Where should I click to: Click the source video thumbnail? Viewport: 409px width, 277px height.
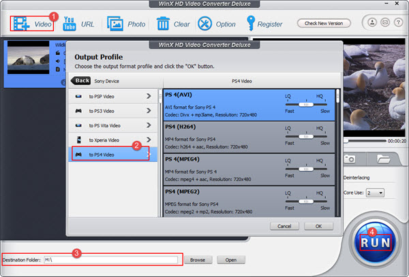[x=28, y=57]
